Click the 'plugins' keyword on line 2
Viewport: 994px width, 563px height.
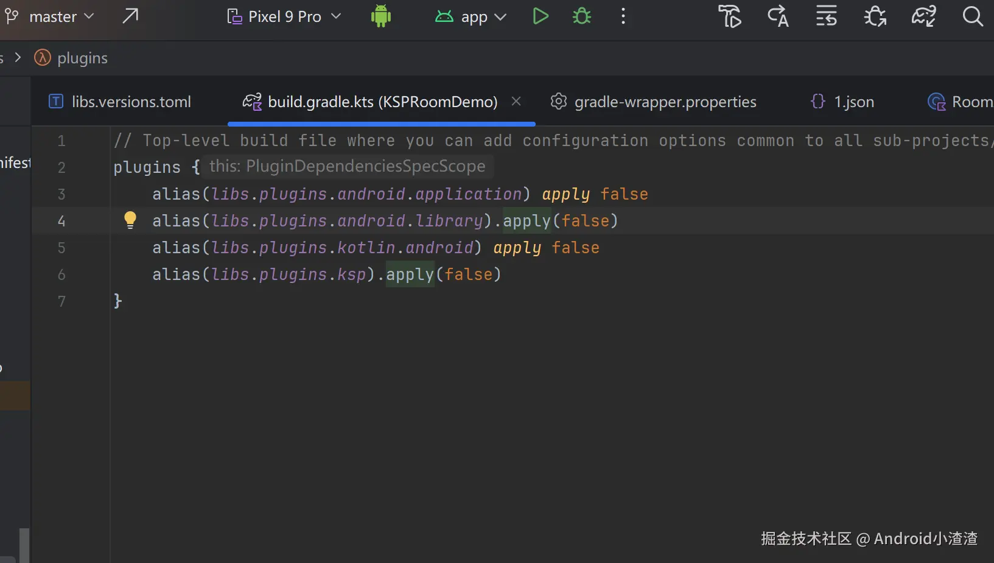147,167
